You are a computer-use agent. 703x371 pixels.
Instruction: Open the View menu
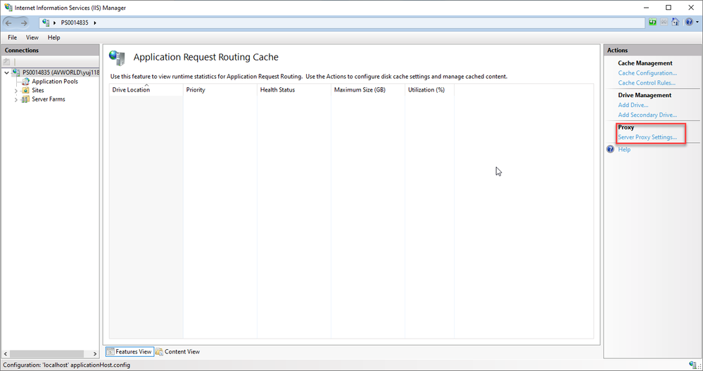click(x=32, y=37)
